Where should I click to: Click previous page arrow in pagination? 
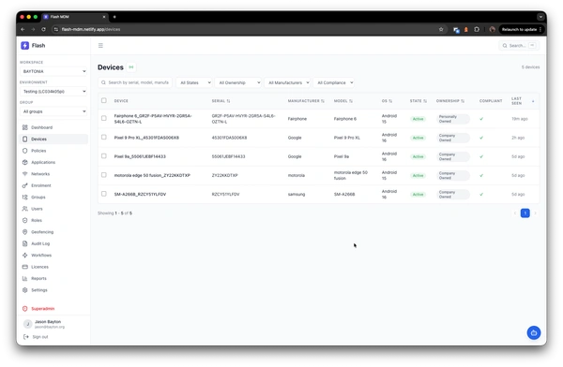click(515, 213)
